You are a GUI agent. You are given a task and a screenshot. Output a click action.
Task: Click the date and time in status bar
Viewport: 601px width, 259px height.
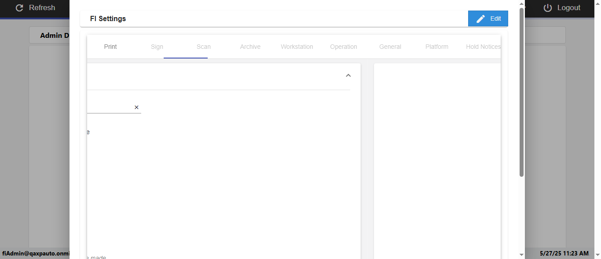(x=564, y=254)
